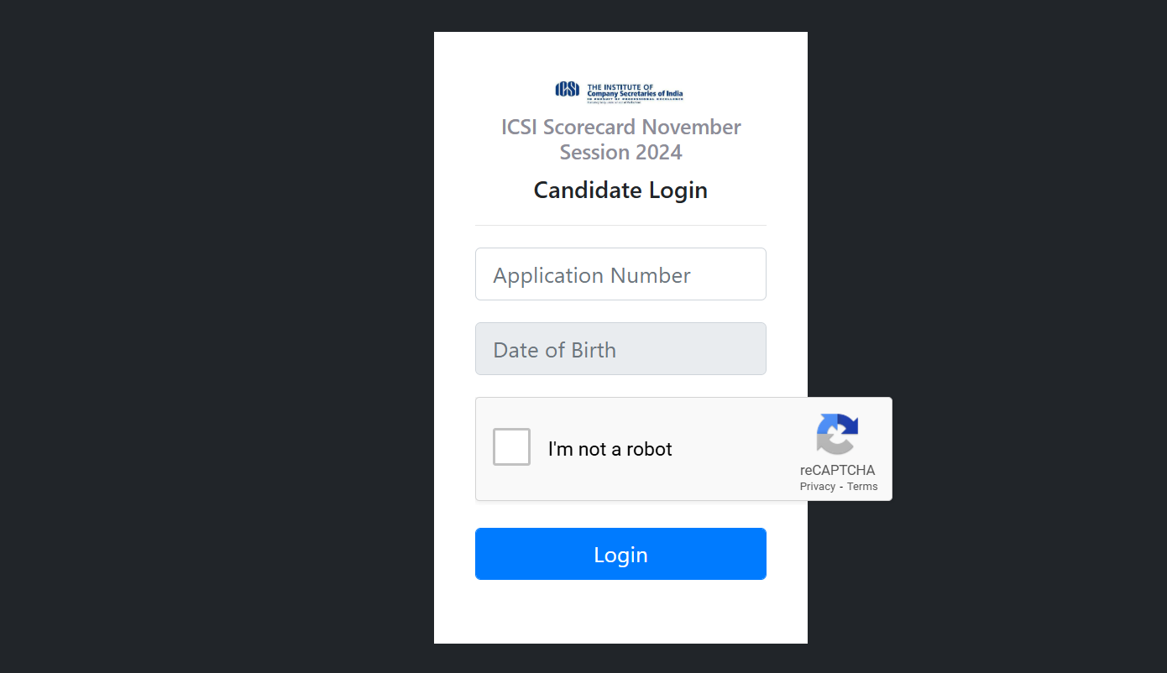This screenshot has height=673, width=1167.
Task: Click the "I'm not a robot" label text
Action: pos(610,449)
